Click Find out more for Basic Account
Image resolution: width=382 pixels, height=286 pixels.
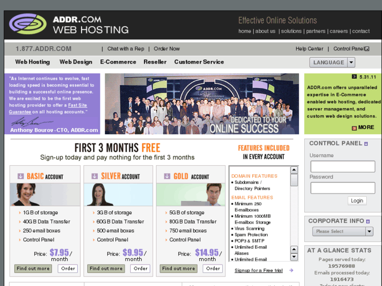33,269
